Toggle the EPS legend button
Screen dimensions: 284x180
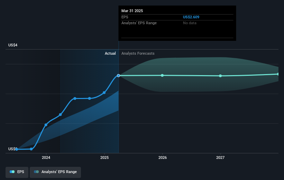[17, 172]
